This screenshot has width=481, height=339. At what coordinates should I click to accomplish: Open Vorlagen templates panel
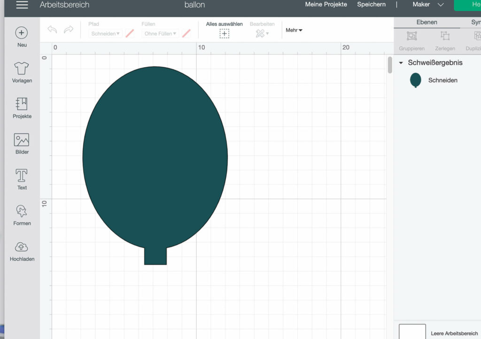click(x=21, y=72)
